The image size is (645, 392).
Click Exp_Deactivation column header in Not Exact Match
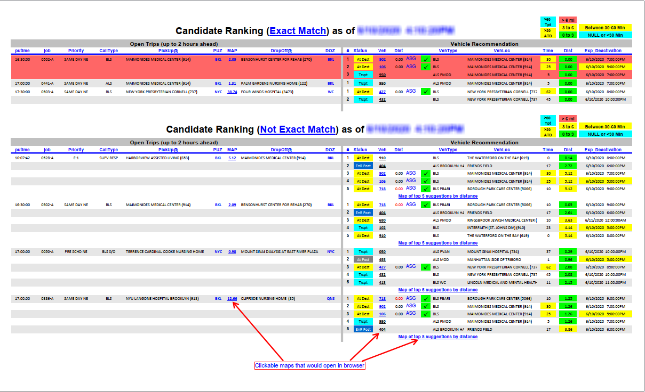(x=603, y=150)
